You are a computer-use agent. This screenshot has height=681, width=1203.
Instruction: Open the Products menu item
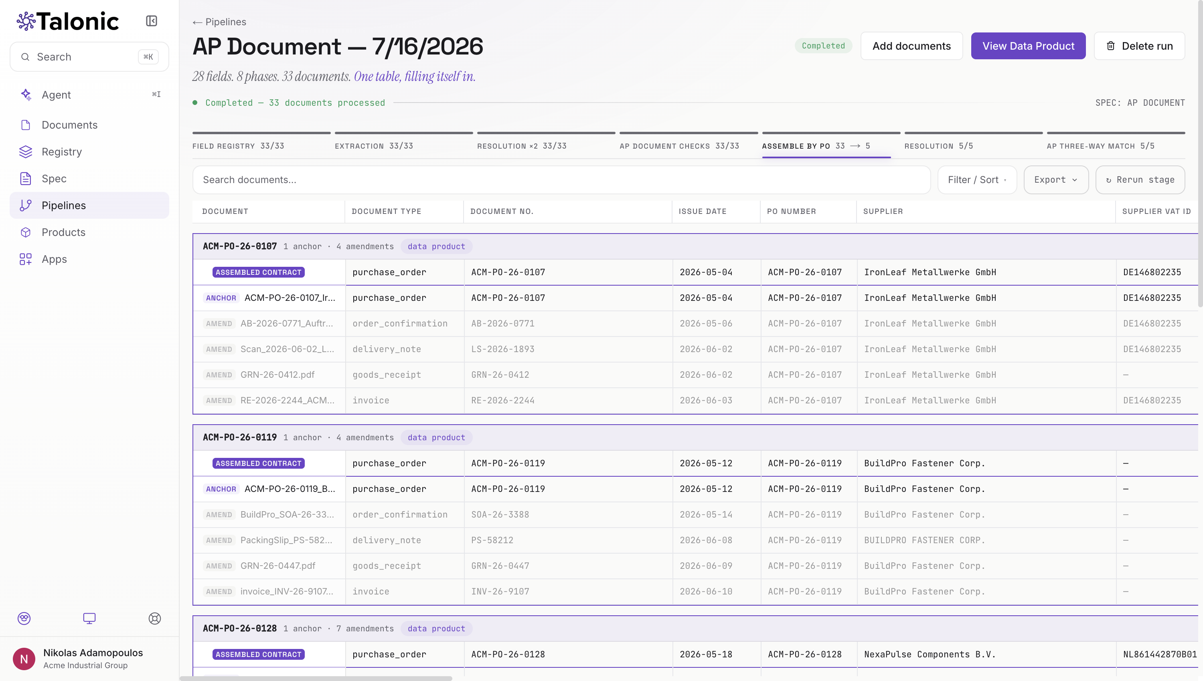point(89,232)
